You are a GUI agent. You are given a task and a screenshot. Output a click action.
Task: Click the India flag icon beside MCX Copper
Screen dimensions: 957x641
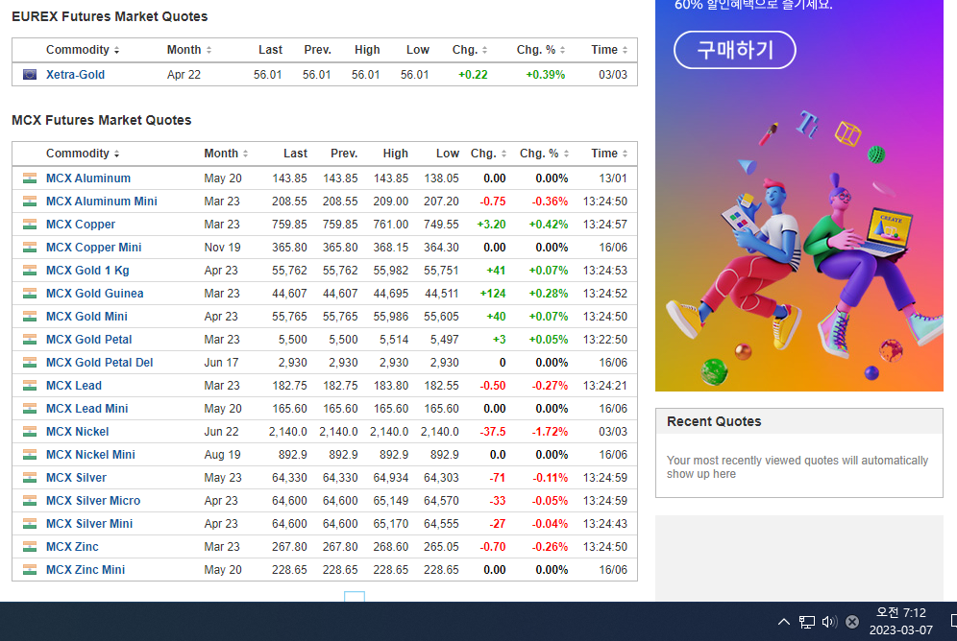coord(29,225)
